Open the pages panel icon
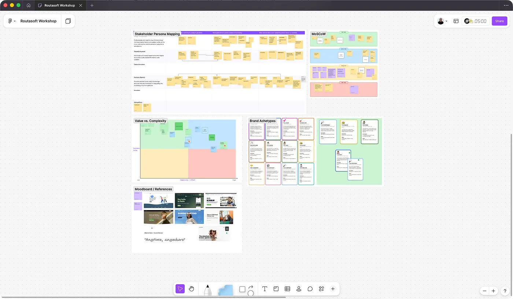 coord(68,21)
